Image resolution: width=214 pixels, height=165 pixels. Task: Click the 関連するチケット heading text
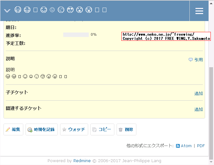pyautogui.click(x=23, y=108)
